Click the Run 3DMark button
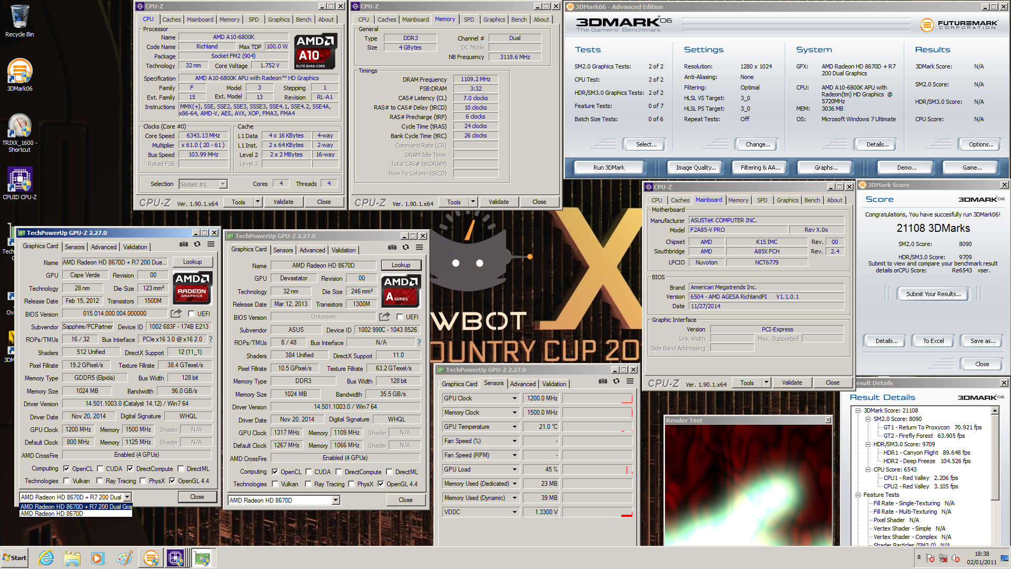 (609, 168)
